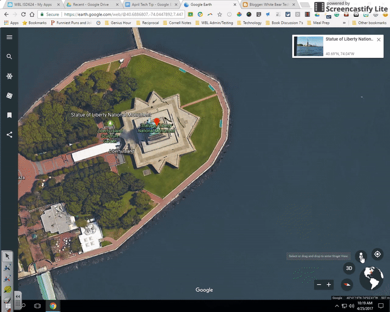Click the blue megaphone extension icon
The image size is (390, 312).
click(x=268, y=15)
